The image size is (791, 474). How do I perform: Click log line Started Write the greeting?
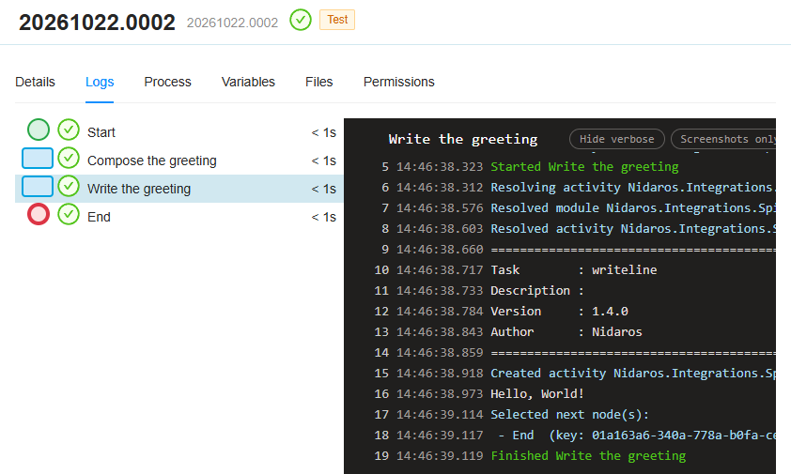point(584,166)
